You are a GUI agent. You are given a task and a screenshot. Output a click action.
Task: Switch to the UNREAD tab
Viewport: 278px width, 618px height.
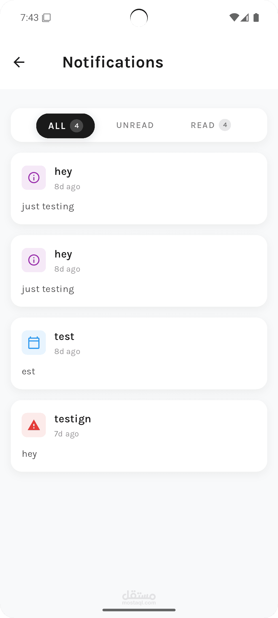[x=135, y=125]
